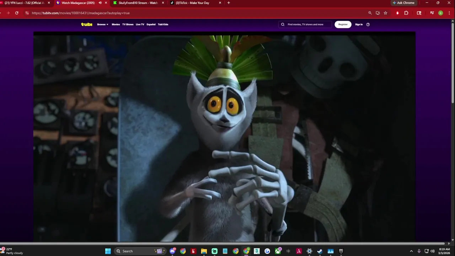
Task: Open Chrome three-dot menu
Action: [449, 13]
